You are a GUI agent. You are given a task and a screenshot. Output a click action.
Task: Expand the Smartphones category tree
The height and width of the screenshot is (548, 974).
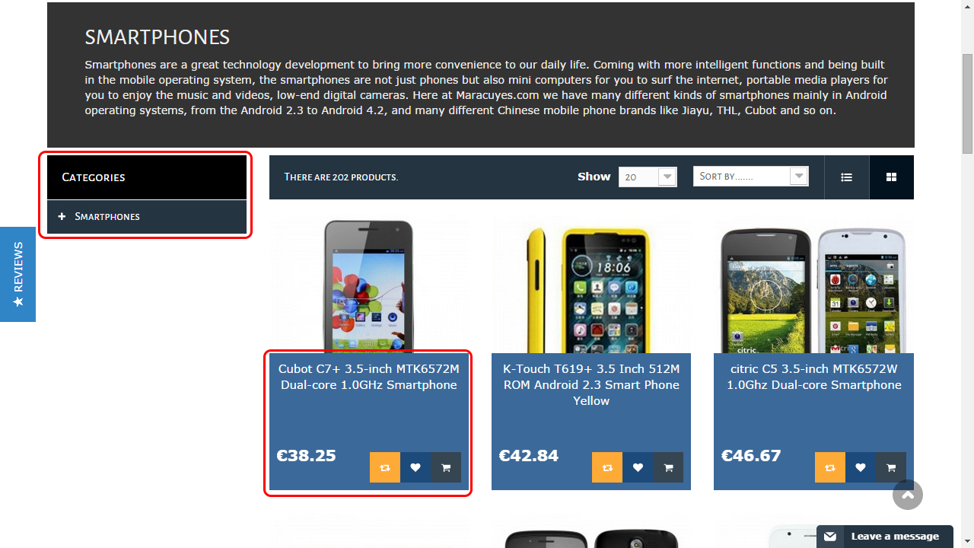point(62,217)
